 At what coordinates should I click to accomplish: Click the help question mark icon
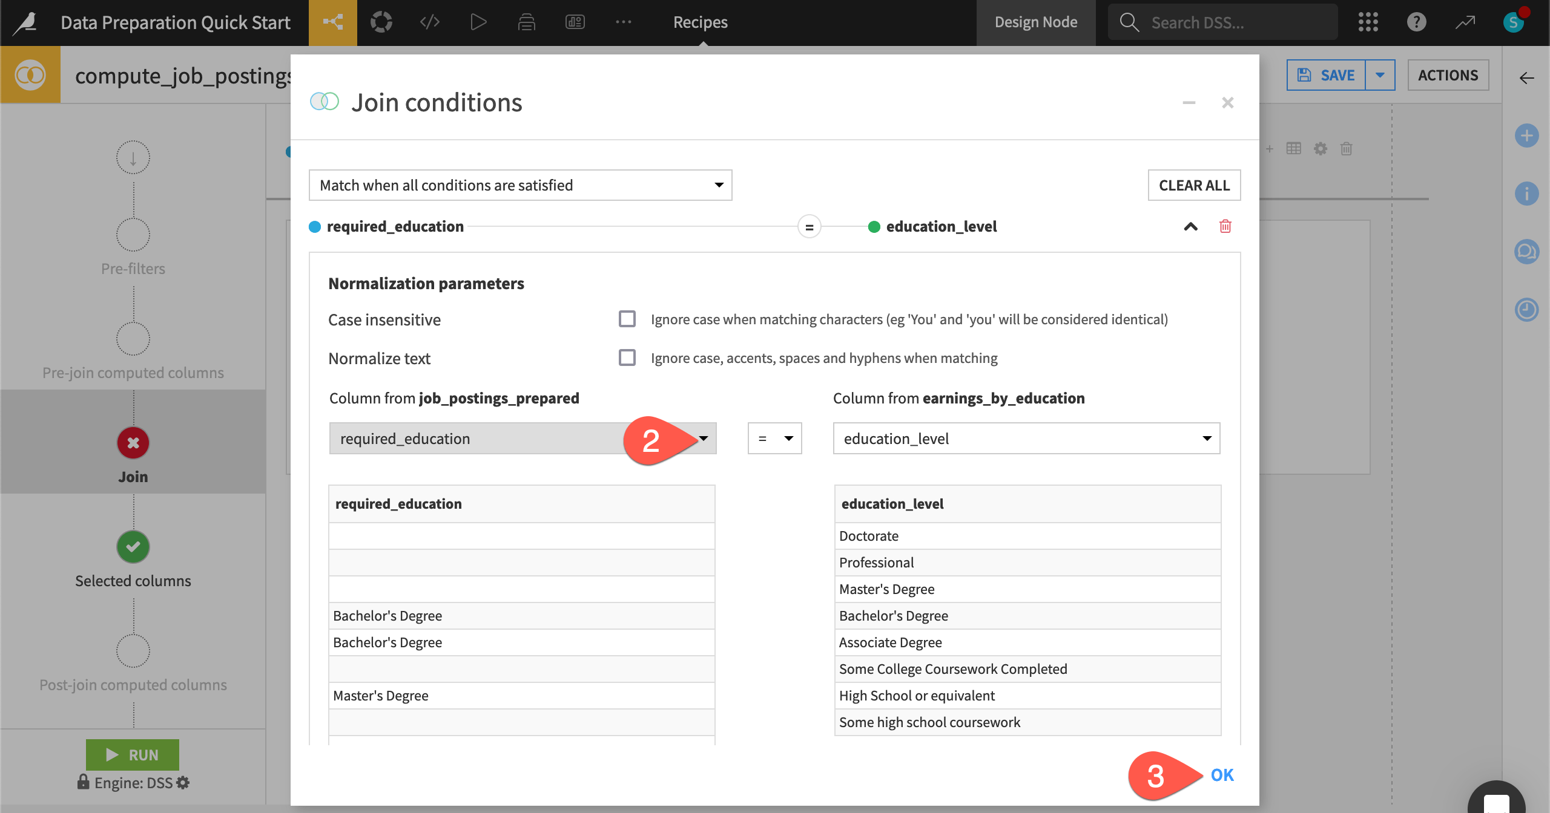pos(1416,22)
